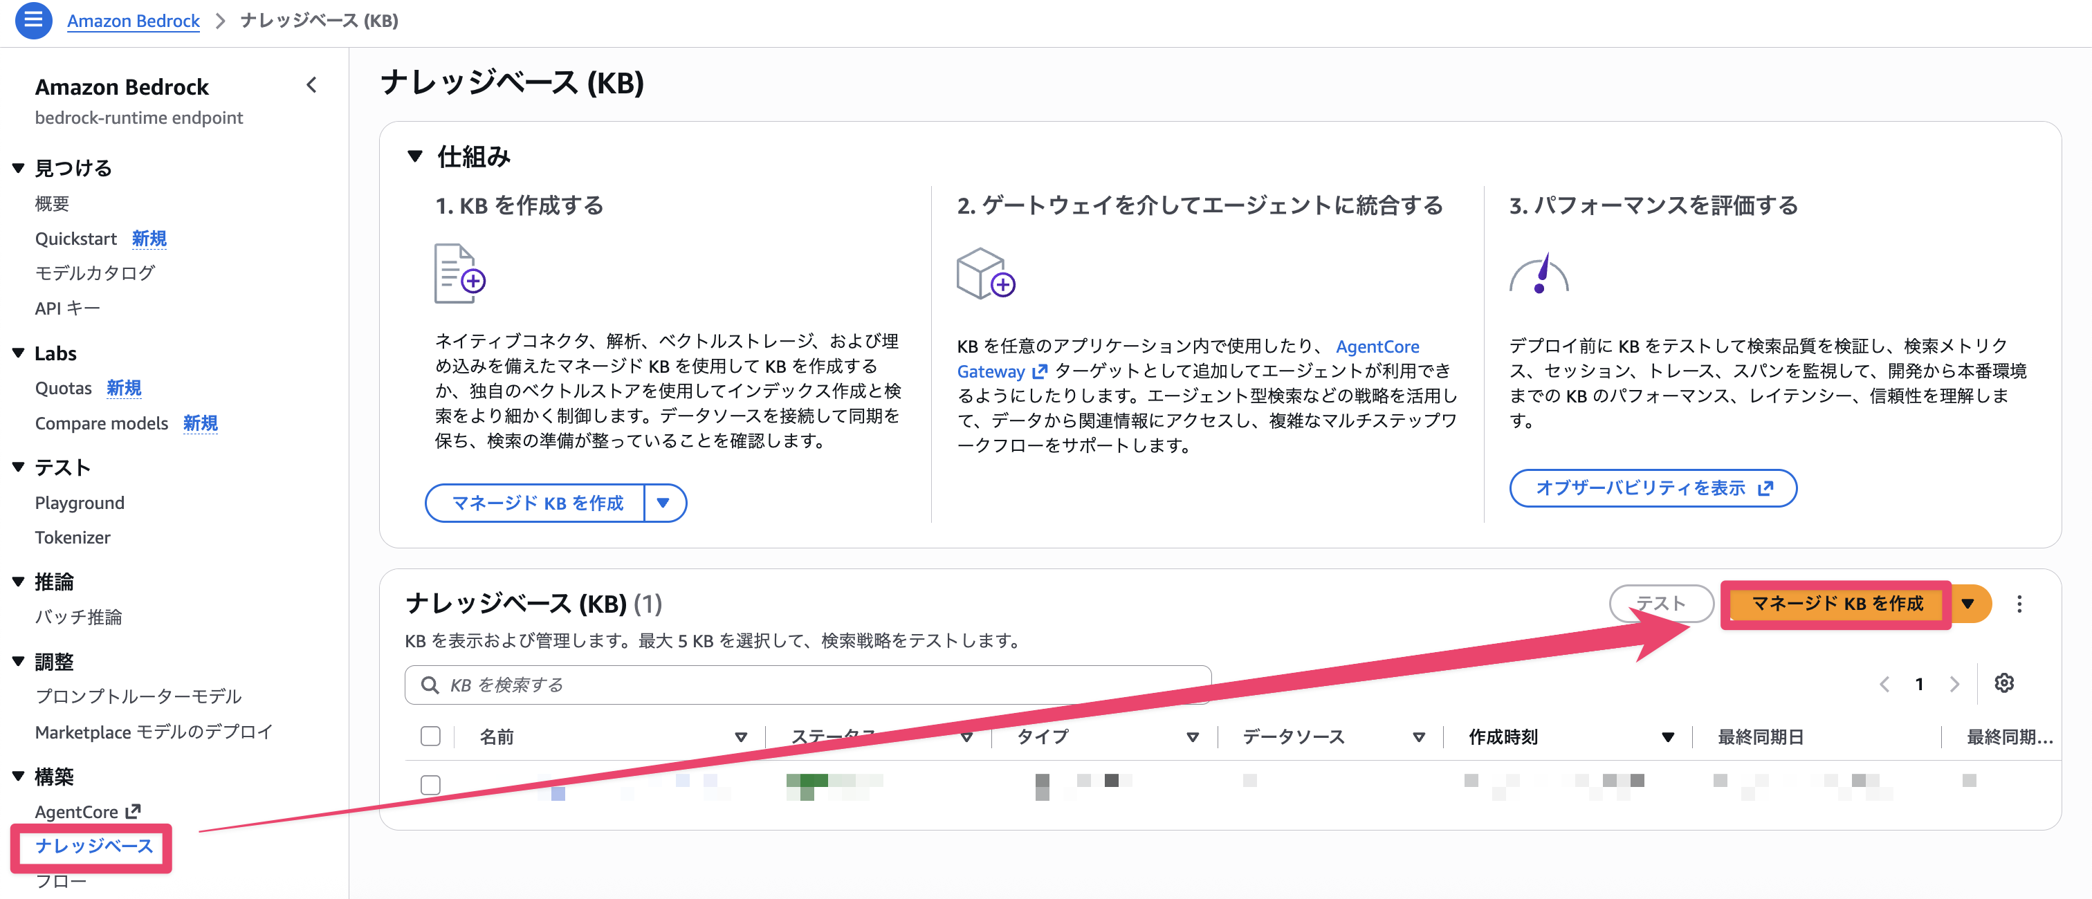Open プロンプトルーターモデル in the sidebar
Image resolution: width=2092 pixels, height=899 pixels.
click(x=138, y=697)
